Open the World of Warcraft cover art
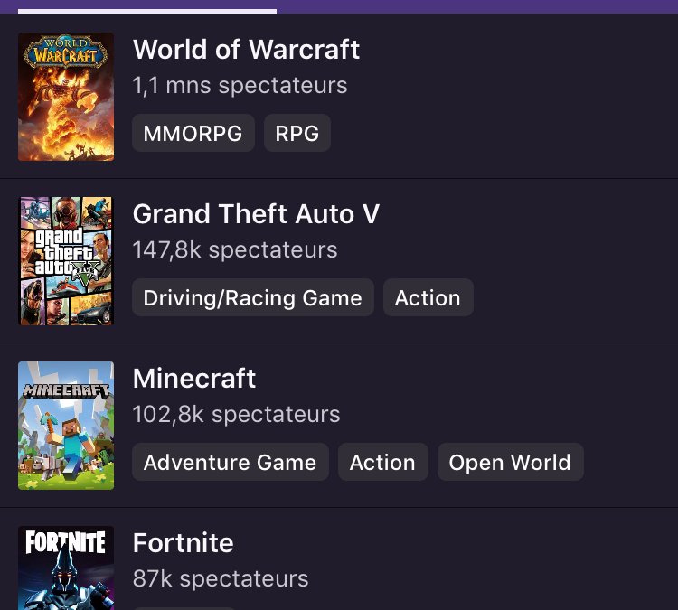 [x=66, y=97]
